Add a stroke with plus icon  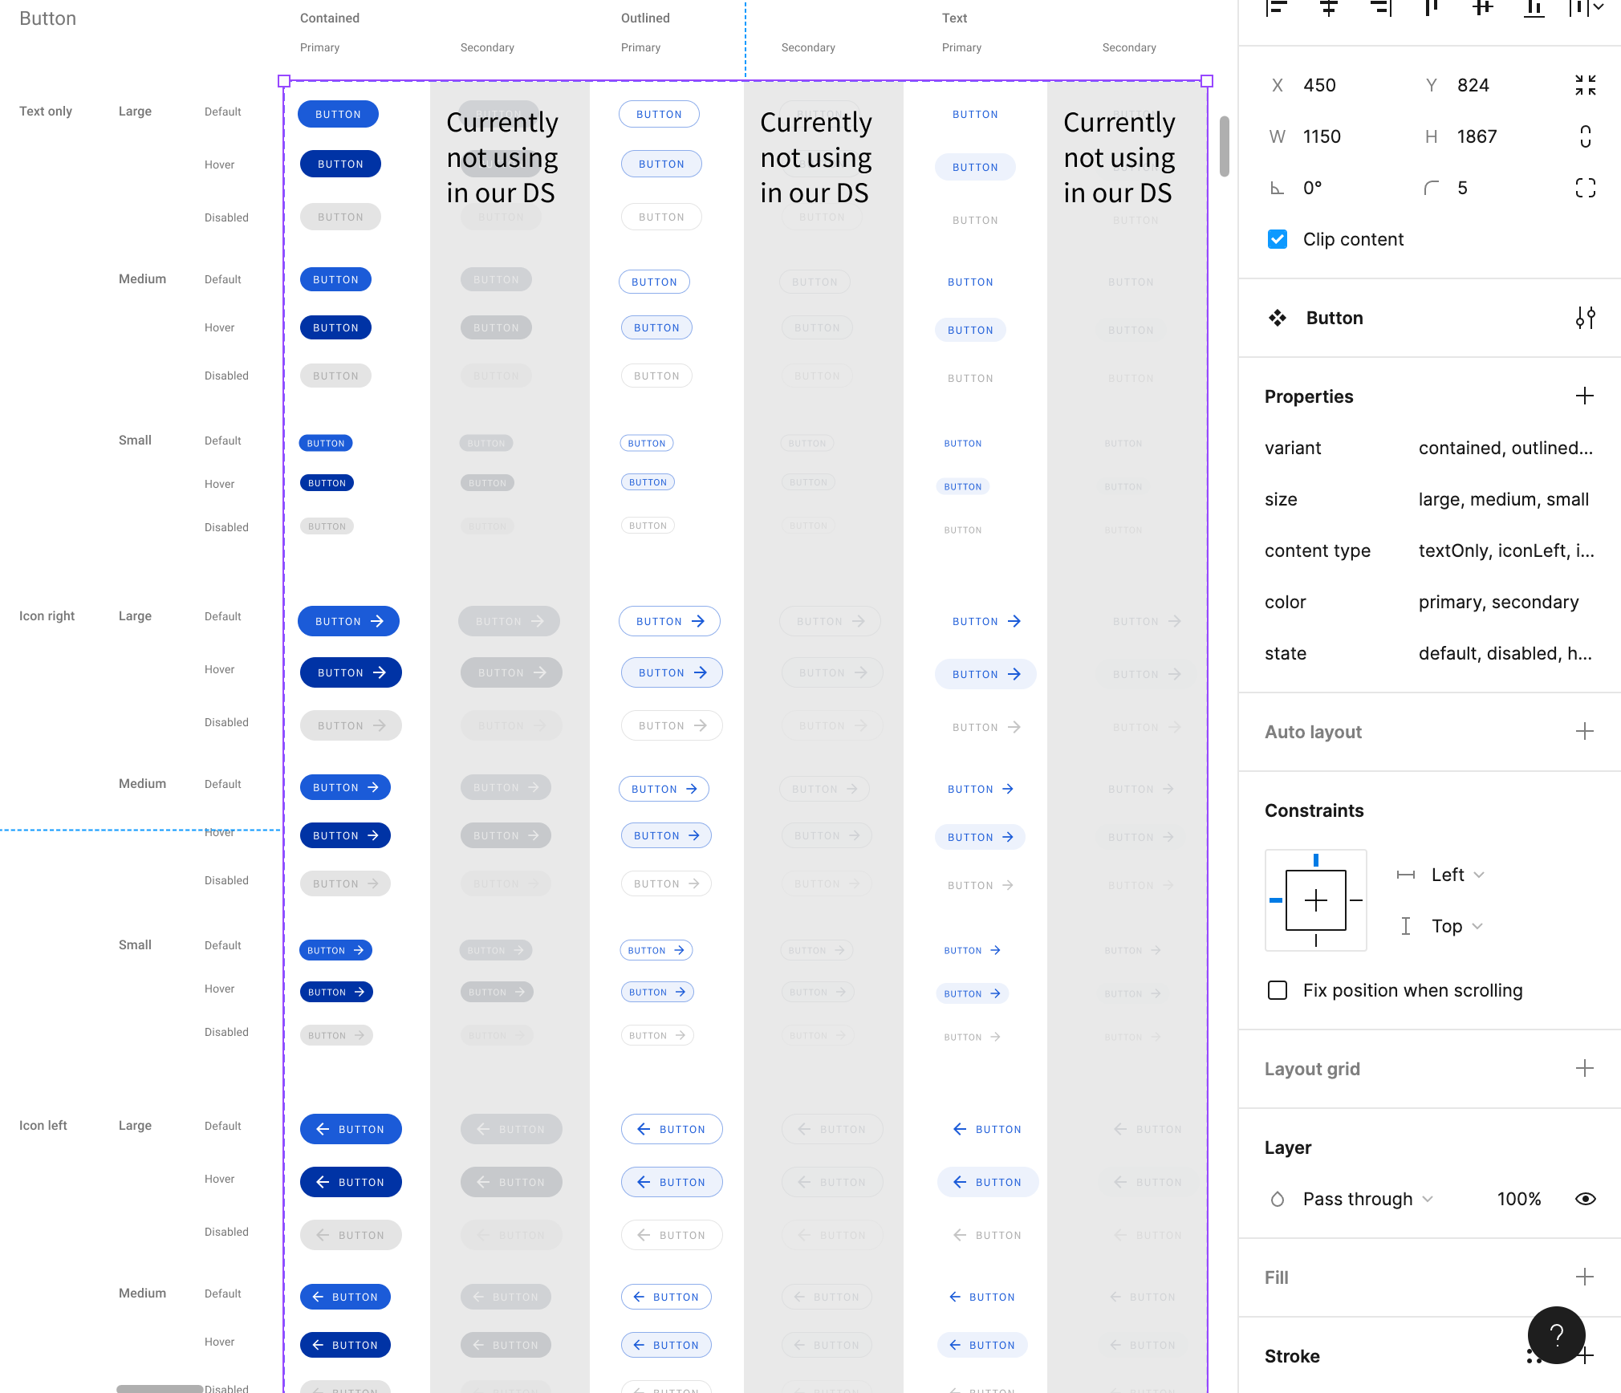pos(1586,1356)
